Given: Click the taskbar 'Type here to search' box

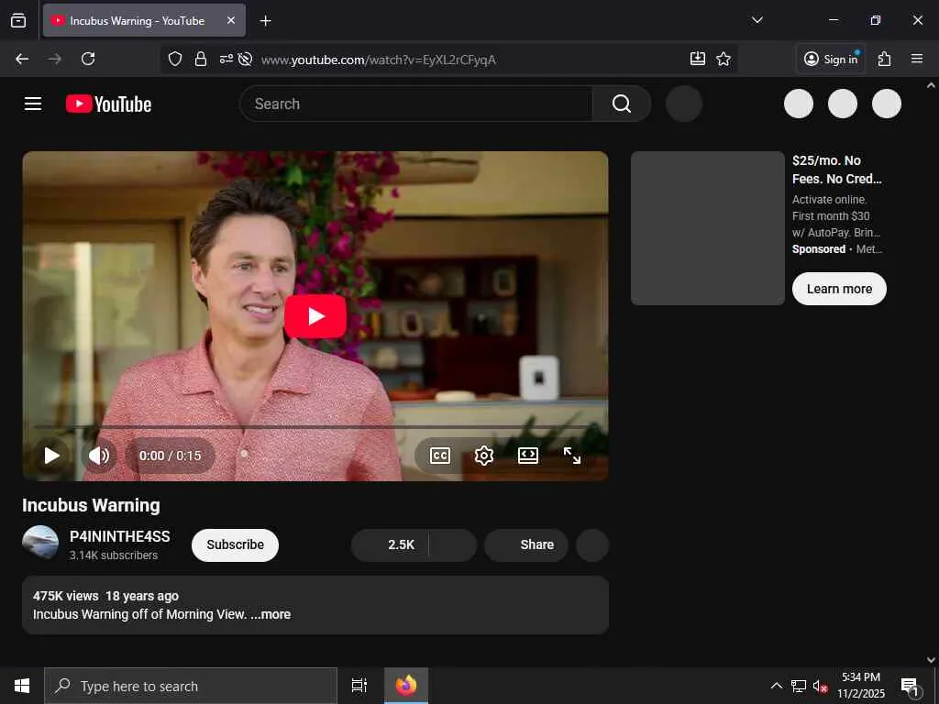Looking at the screenshot, I should [x=191, y=686].
